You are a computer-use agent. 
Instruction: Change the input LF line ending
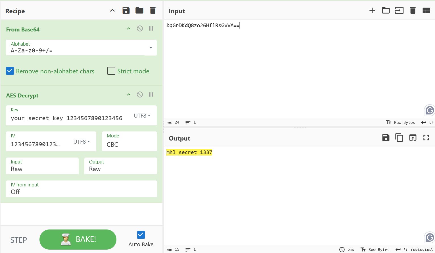[427, 122]
